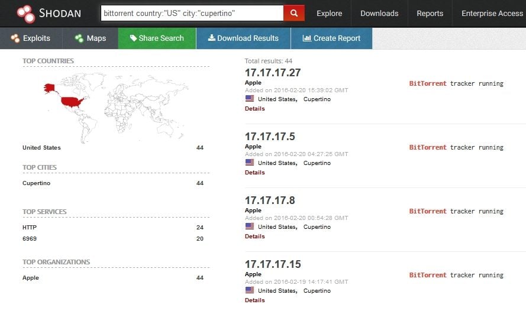Click Details for 17.17.17.8
The width and height of the screenshot is (526, 314).
254,237
